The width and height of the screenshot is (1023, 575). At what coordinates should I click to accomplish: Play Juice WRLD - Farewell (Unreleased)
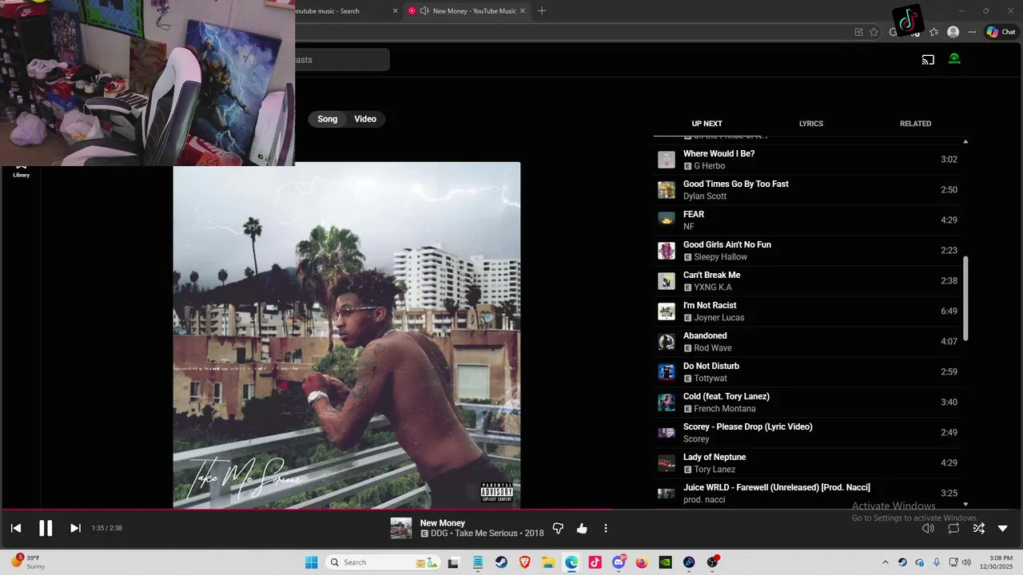(807, 494)
